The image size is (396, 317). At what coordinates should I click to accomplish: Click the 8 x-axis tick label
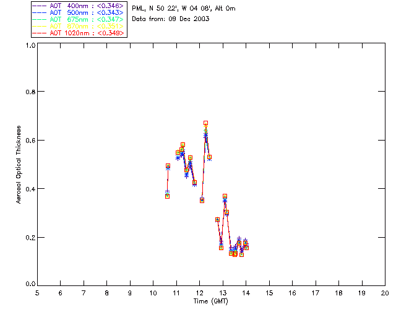click(107, 293)
